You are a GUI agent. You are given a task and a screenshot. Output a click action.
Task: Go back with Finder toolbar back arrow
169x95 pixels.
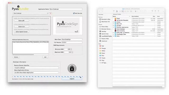pyautogui.click(x=100, y=11)
